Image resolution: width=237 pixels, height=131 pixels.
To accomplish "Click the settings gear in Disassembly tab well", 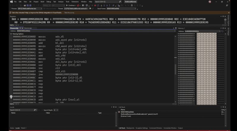I will [x=176, y=28].
